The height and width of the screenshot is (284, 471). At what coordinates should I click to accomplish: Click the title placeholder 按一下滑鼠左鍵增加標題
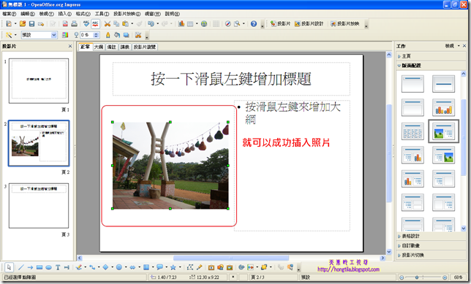231,79
